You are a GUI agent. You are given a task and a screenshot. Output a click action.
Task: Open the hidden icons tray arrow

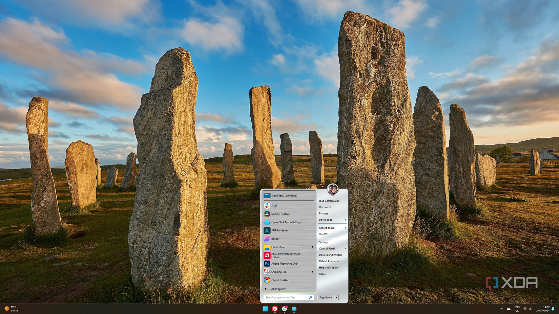[502, 309]
